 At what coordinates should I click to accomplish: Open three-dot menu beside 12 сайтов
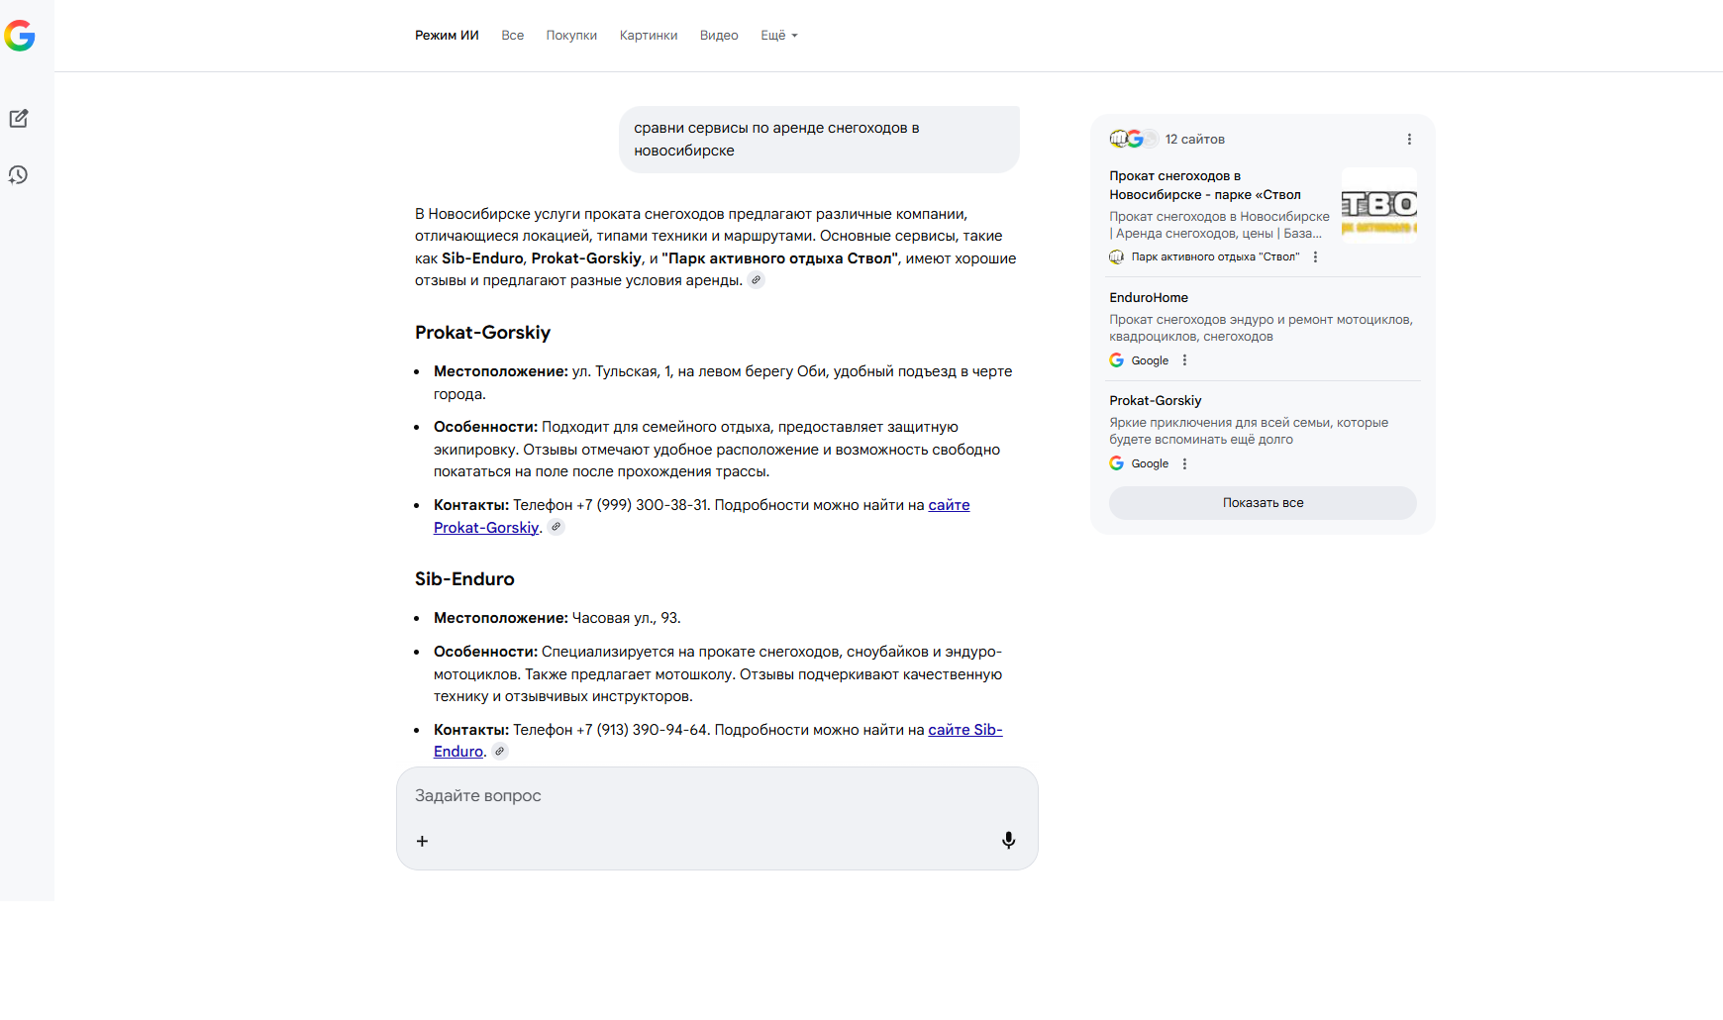pos(1409,140)
